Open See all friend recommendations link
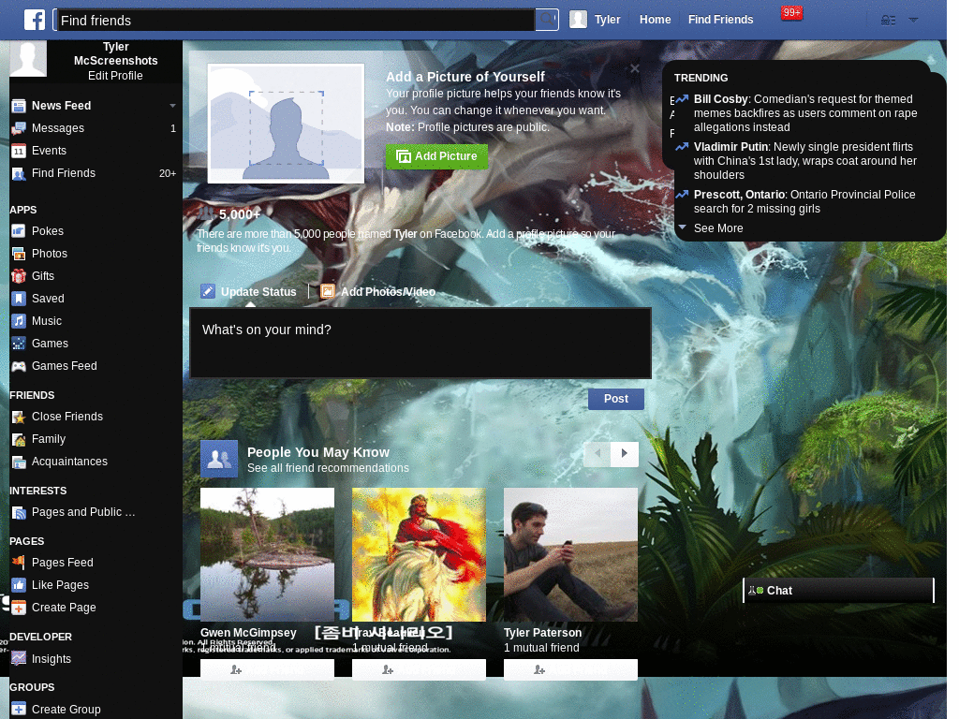This screenshot has width=959, height=719. point(328,468)
